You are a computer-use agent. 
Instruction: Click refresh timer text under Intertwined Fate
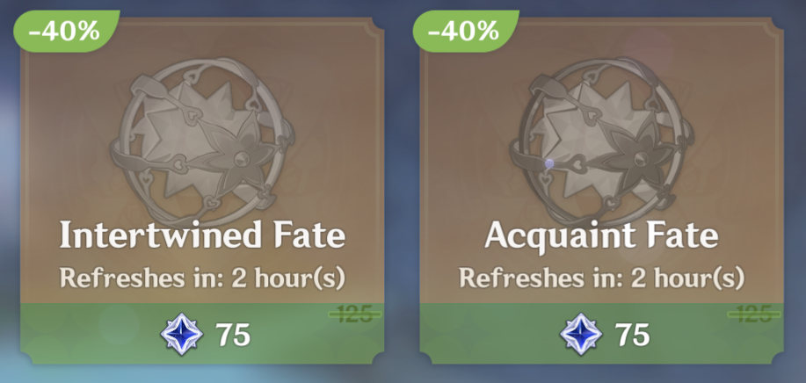click(x=201, y=278)
